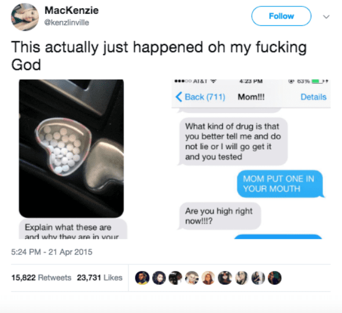Open the third liker avatar
This screenshot has width=342, height=313.
175,278
